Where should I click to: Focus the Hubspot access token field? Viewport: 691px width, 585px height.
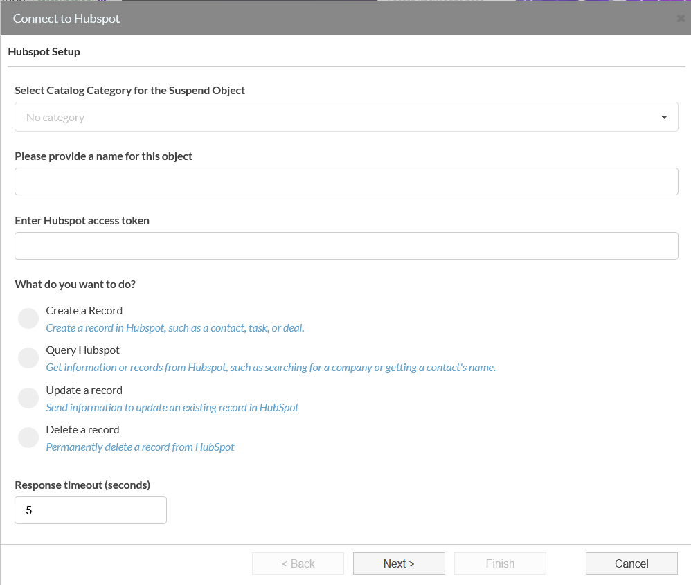346,246
